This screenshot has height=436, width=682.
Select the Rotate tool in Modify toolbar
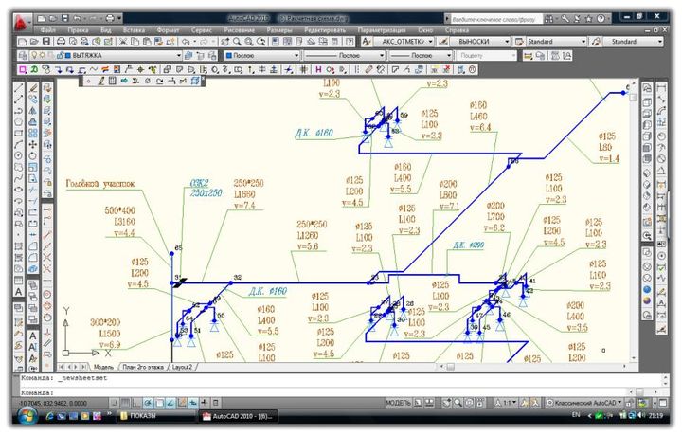(x=32, y=155)
